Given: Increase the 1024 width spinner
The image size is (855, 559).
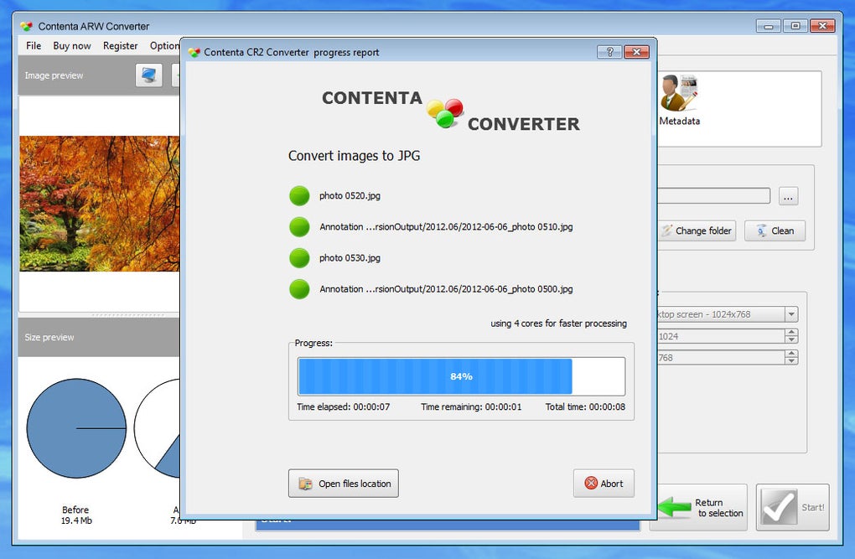Looking at the screenshot, I should coord(792,333).
